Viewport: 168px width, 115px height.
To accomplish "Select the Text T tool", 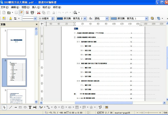I will (x=30, y=107).
